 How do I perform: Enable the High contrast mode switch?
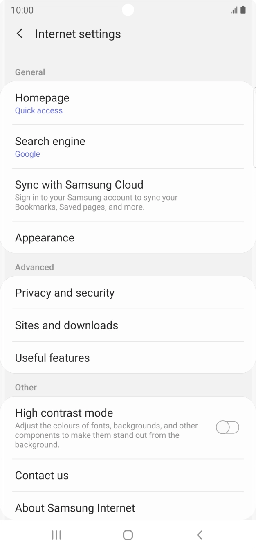point(227,428)
